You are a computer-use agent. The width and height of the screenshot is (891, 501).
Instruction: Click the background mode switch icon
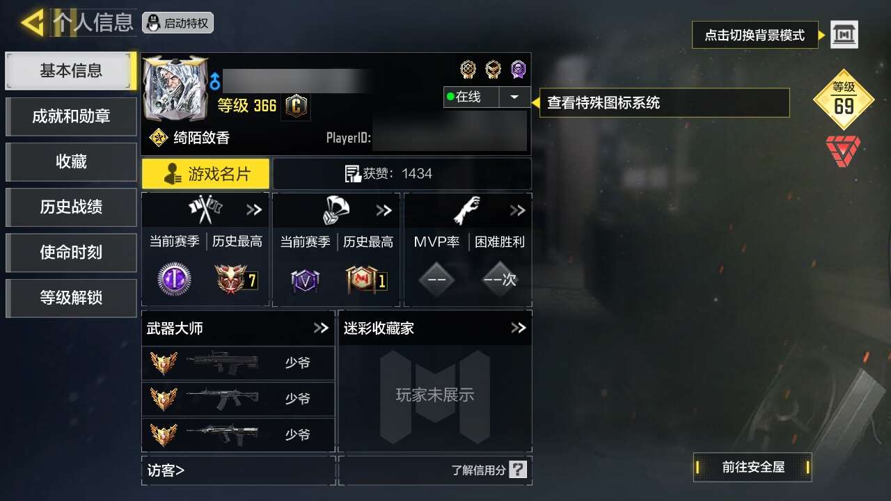(x=844, y=34)
